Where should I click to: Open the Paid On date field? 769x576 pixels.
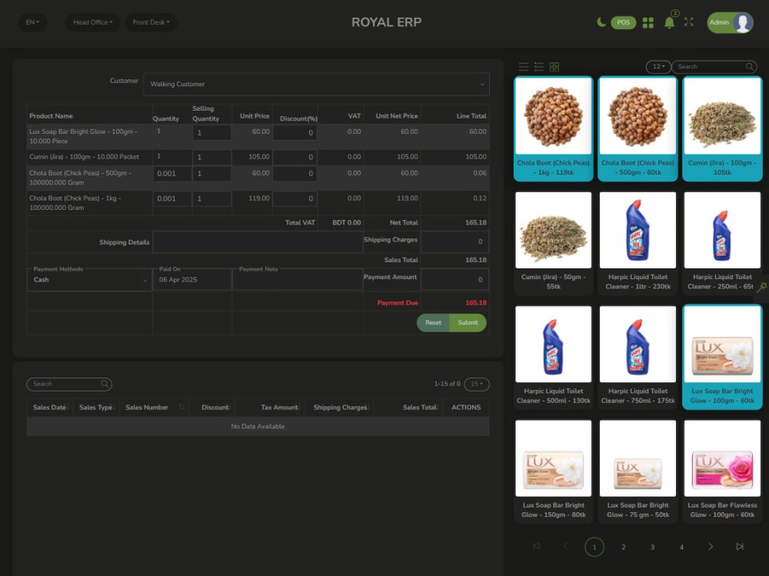(x=192, y=279)
